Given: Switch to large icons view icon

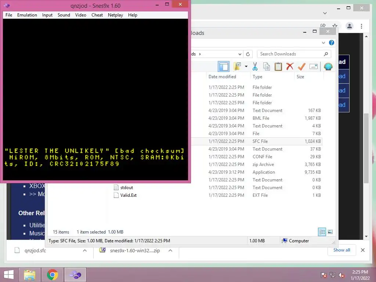Looking at the screenshot, I should coord(330,232).
